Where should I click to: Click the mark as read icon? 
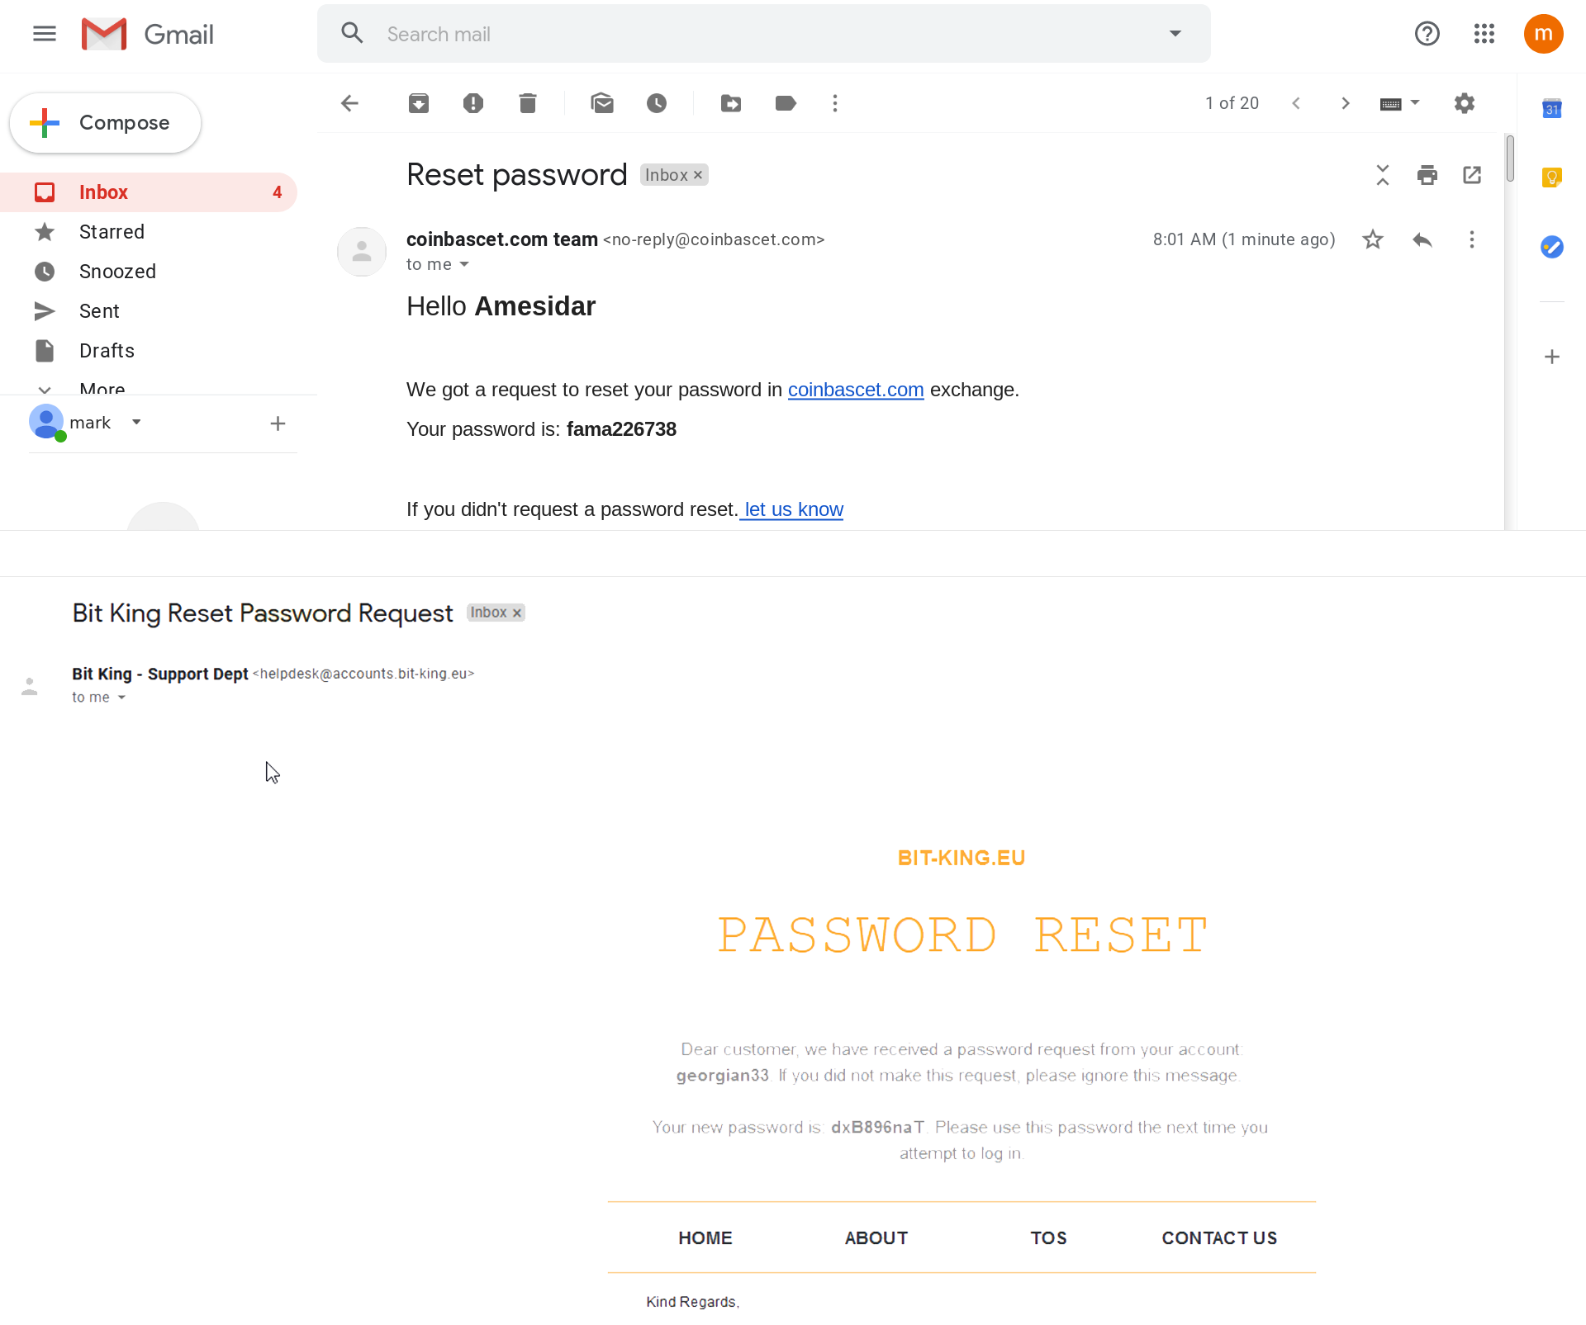click(603, 102)
